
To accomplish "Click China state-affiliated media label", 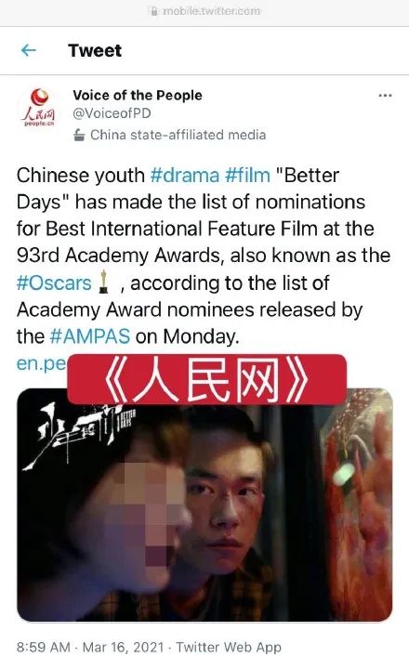I will [178, 135].
